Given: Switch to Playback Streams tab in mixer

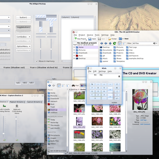Looking at the screenshot, I should point(17,102).
